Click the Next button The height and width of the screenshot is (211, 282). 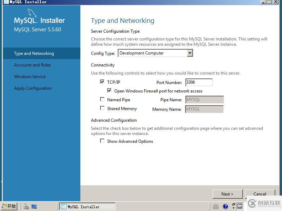[x=227, y=194]
